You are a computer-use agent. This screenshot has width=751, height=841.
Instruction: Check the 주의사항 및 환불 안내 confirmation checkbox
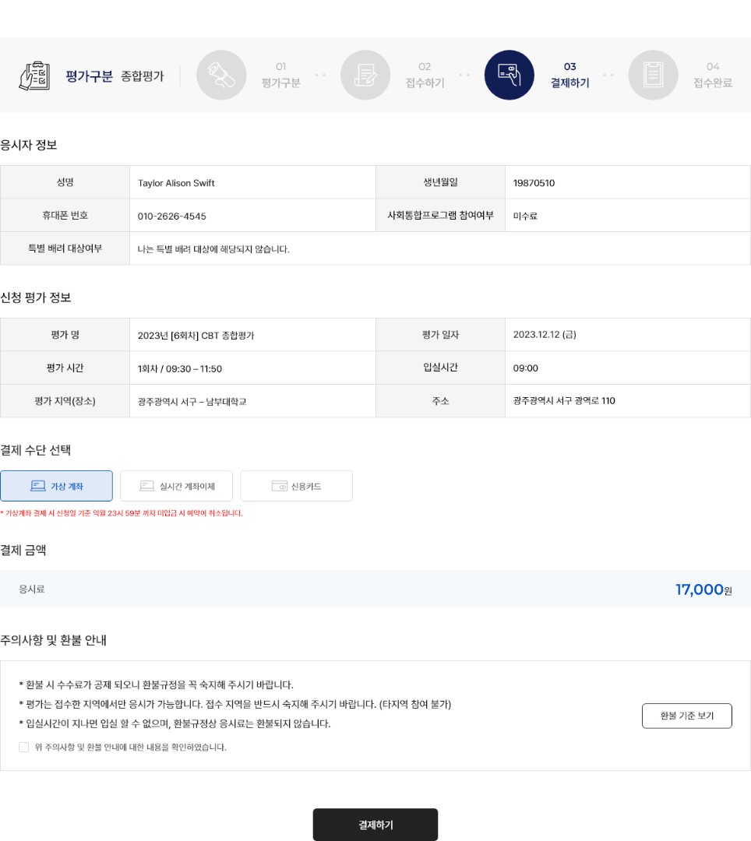point(23,747)
